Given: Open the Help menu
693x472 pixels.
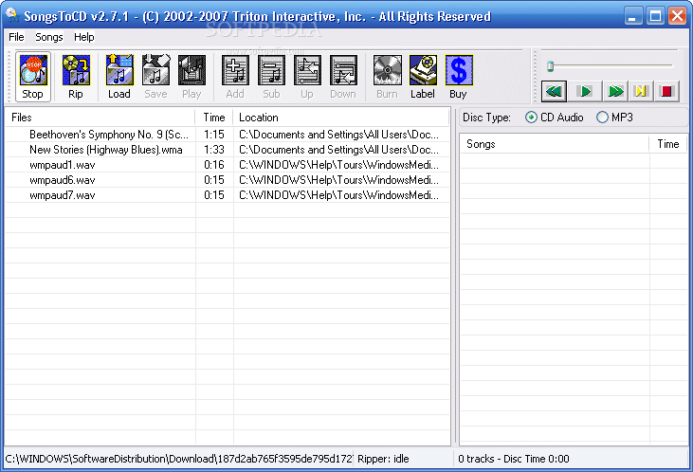Looking at the screenshot, I should pos(84,37).
